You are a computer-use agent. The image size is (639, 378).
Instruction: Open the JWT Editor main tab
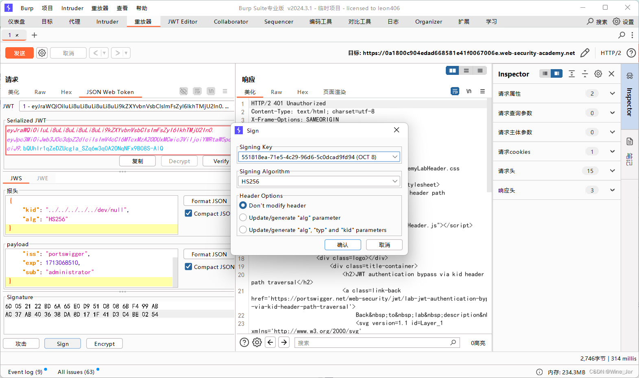pos(183,22)
